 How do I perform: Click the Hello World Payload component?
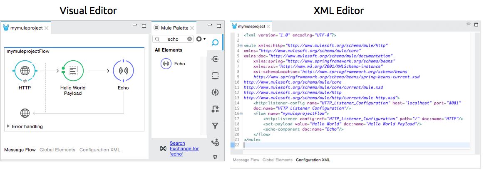[72, 70]
